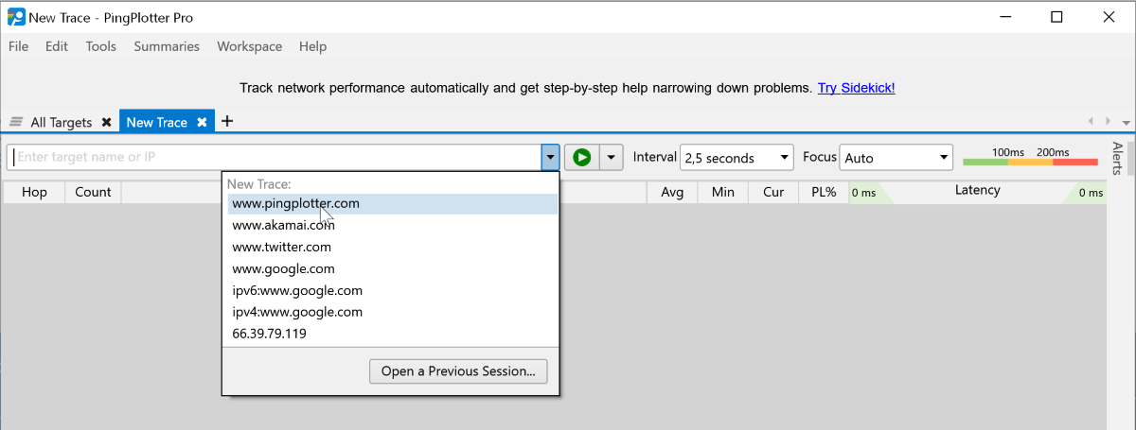The image size is (1136, 430).
Task: Follow the Try Sidekick! link
Action: point(857,88)
